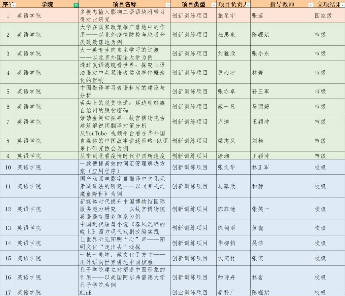Expand the 项目名称 column filter dropdown

click(168, 5)
